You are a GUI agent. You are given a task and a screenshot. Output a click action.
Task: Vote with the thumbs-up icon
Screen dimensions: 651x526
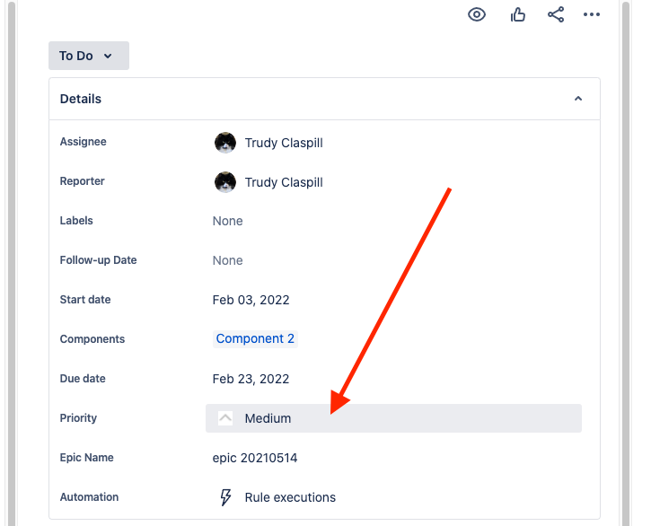coord(518,15)
